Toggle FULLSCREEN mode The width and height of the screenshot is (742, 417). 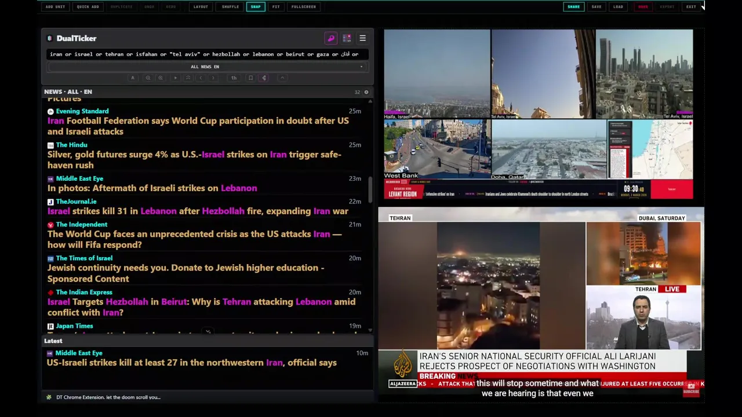(304, 7)
